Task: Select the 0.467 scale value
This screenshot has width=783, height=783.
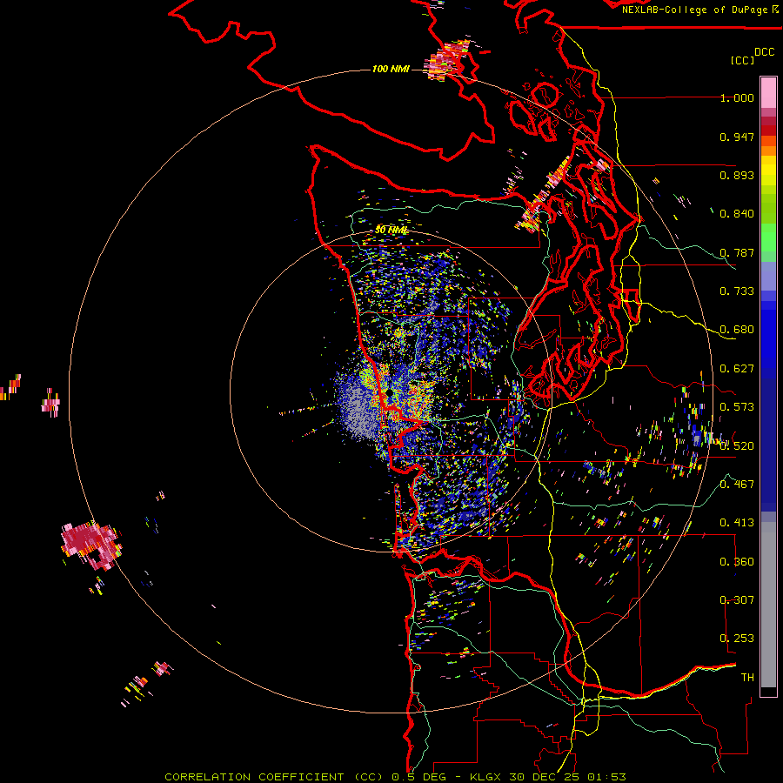Action: pyautogui.click(x=737, y=484)
